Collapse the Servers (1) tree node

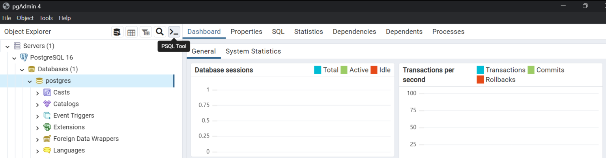pyautogui.click(x=7, y=46)
